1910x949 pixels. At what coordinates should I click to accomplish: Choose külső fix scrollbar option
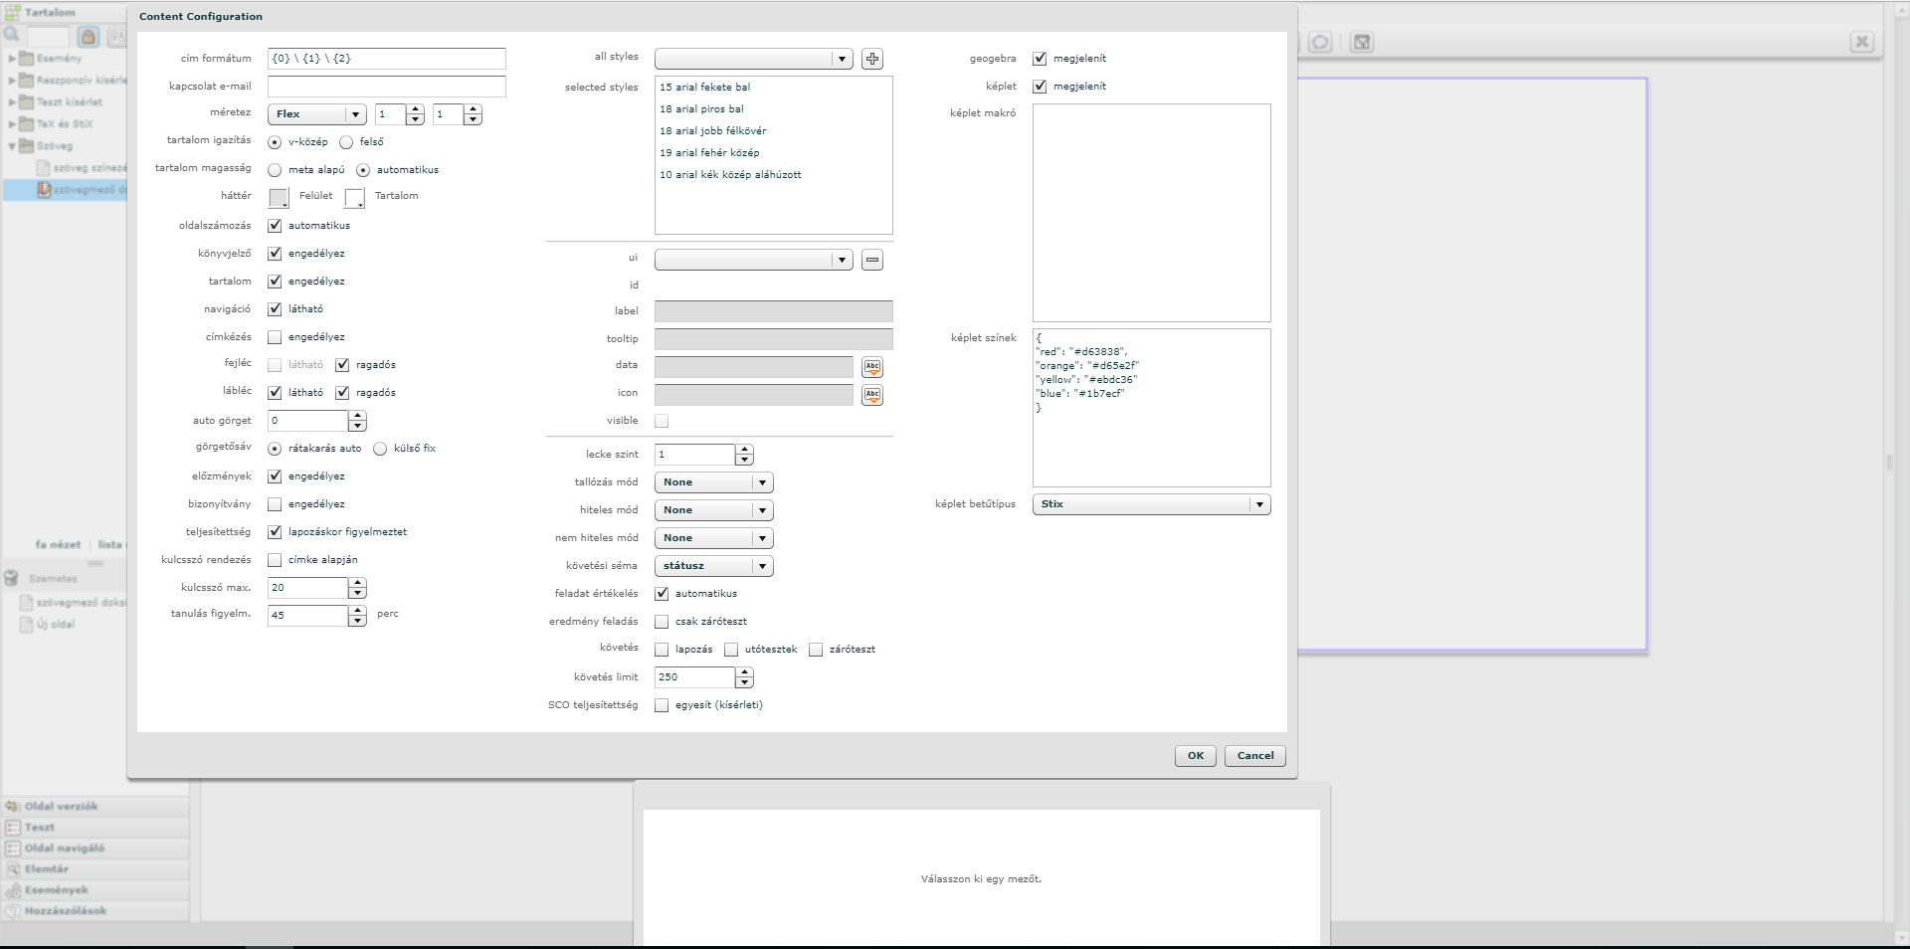point(380,449)
